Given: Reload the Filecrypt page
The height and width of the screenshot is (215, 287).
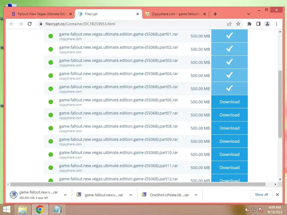Looking at the screenshot, I should [30, 24].
